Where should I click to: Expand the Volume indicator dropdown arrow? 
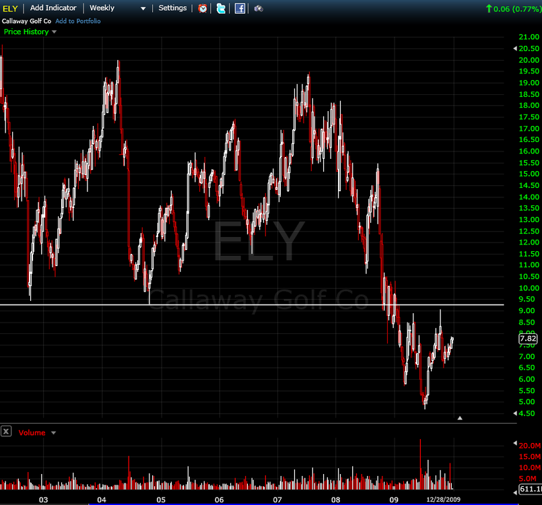[53, 433]
